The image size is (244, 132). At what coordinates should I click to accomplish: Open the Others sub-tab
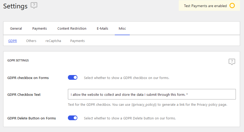click(31, 41)
